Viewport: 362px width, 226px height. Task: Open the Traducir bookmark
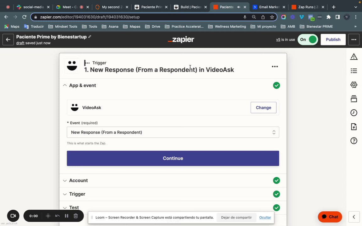(x=34, y=26)
